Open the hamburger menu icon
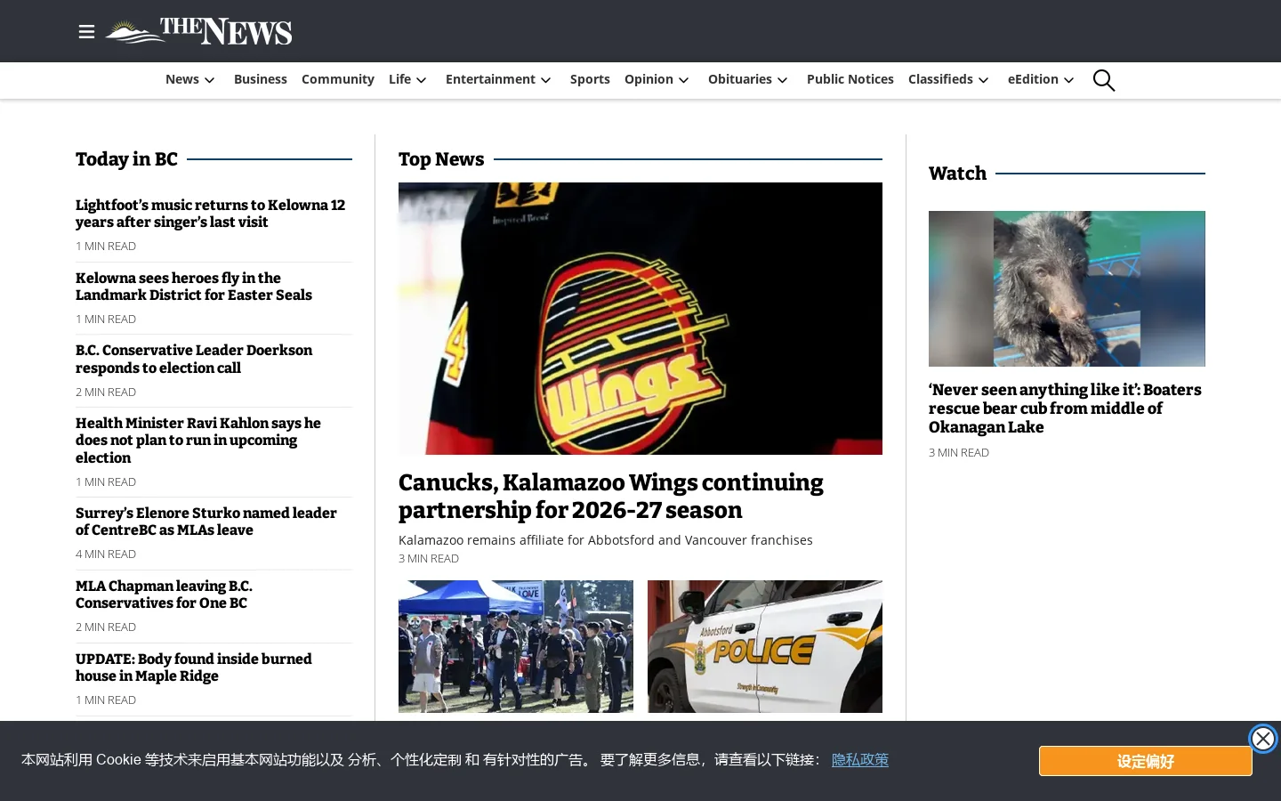This screenshot has height=801, width=1281. pyautogui.click(x=86, y=32)
